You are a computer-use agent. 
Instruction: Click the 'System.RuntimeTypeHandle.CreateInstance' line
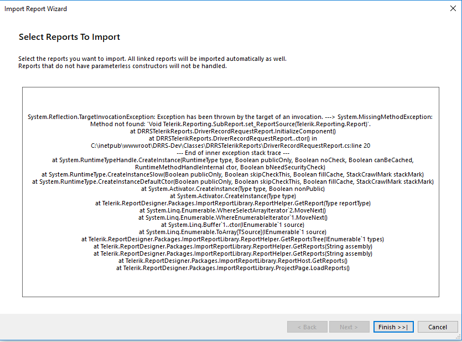[x=233, y=160]
